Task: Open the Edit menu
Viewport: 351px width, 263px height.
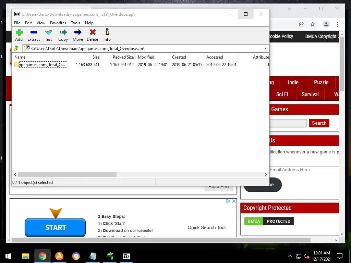Action: click(28, 23)
